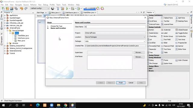Click the New File toolbar icon
Image resolution: width=193 pixels, height=108 pixels.
(x=3, y=8)
